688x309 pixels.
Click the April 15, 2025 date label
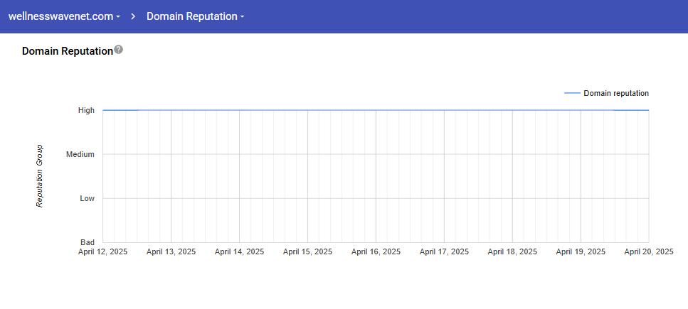(x=307, y=251)
